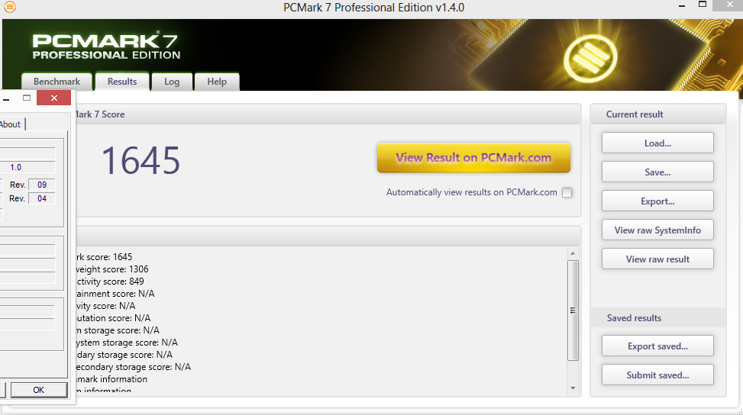Click the Saved results section header

(x=657, y=318)
